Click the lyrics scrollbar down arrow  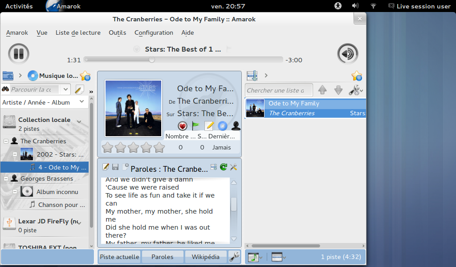tap(233, 239)
